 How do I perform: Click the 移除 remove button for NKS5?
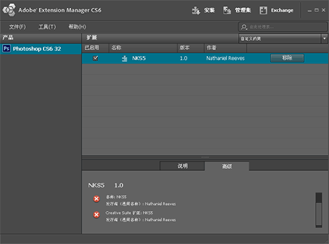(287, 58)
